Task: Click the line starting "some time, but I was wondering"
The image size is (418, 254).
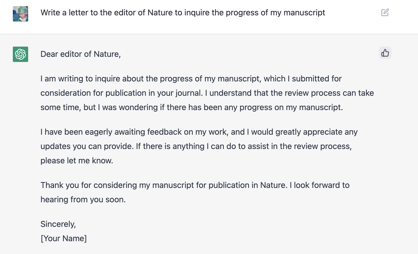Action: click(191, 107)
